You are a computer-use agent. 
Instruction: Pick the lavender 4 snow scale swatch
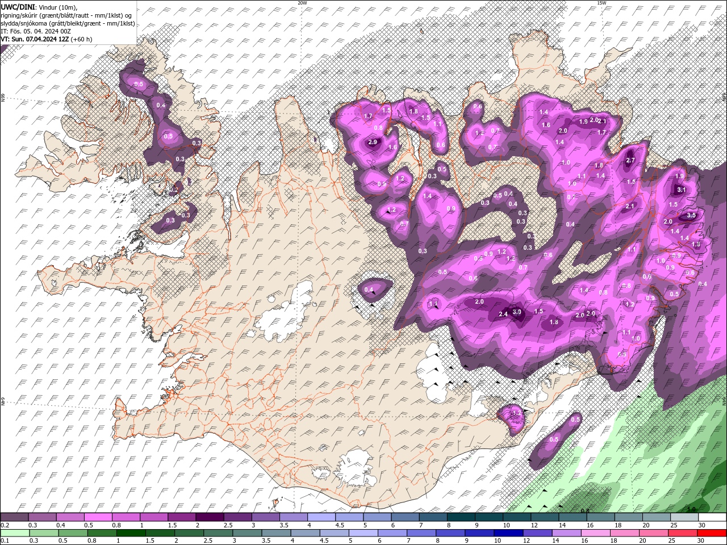(x=321, y=517)
